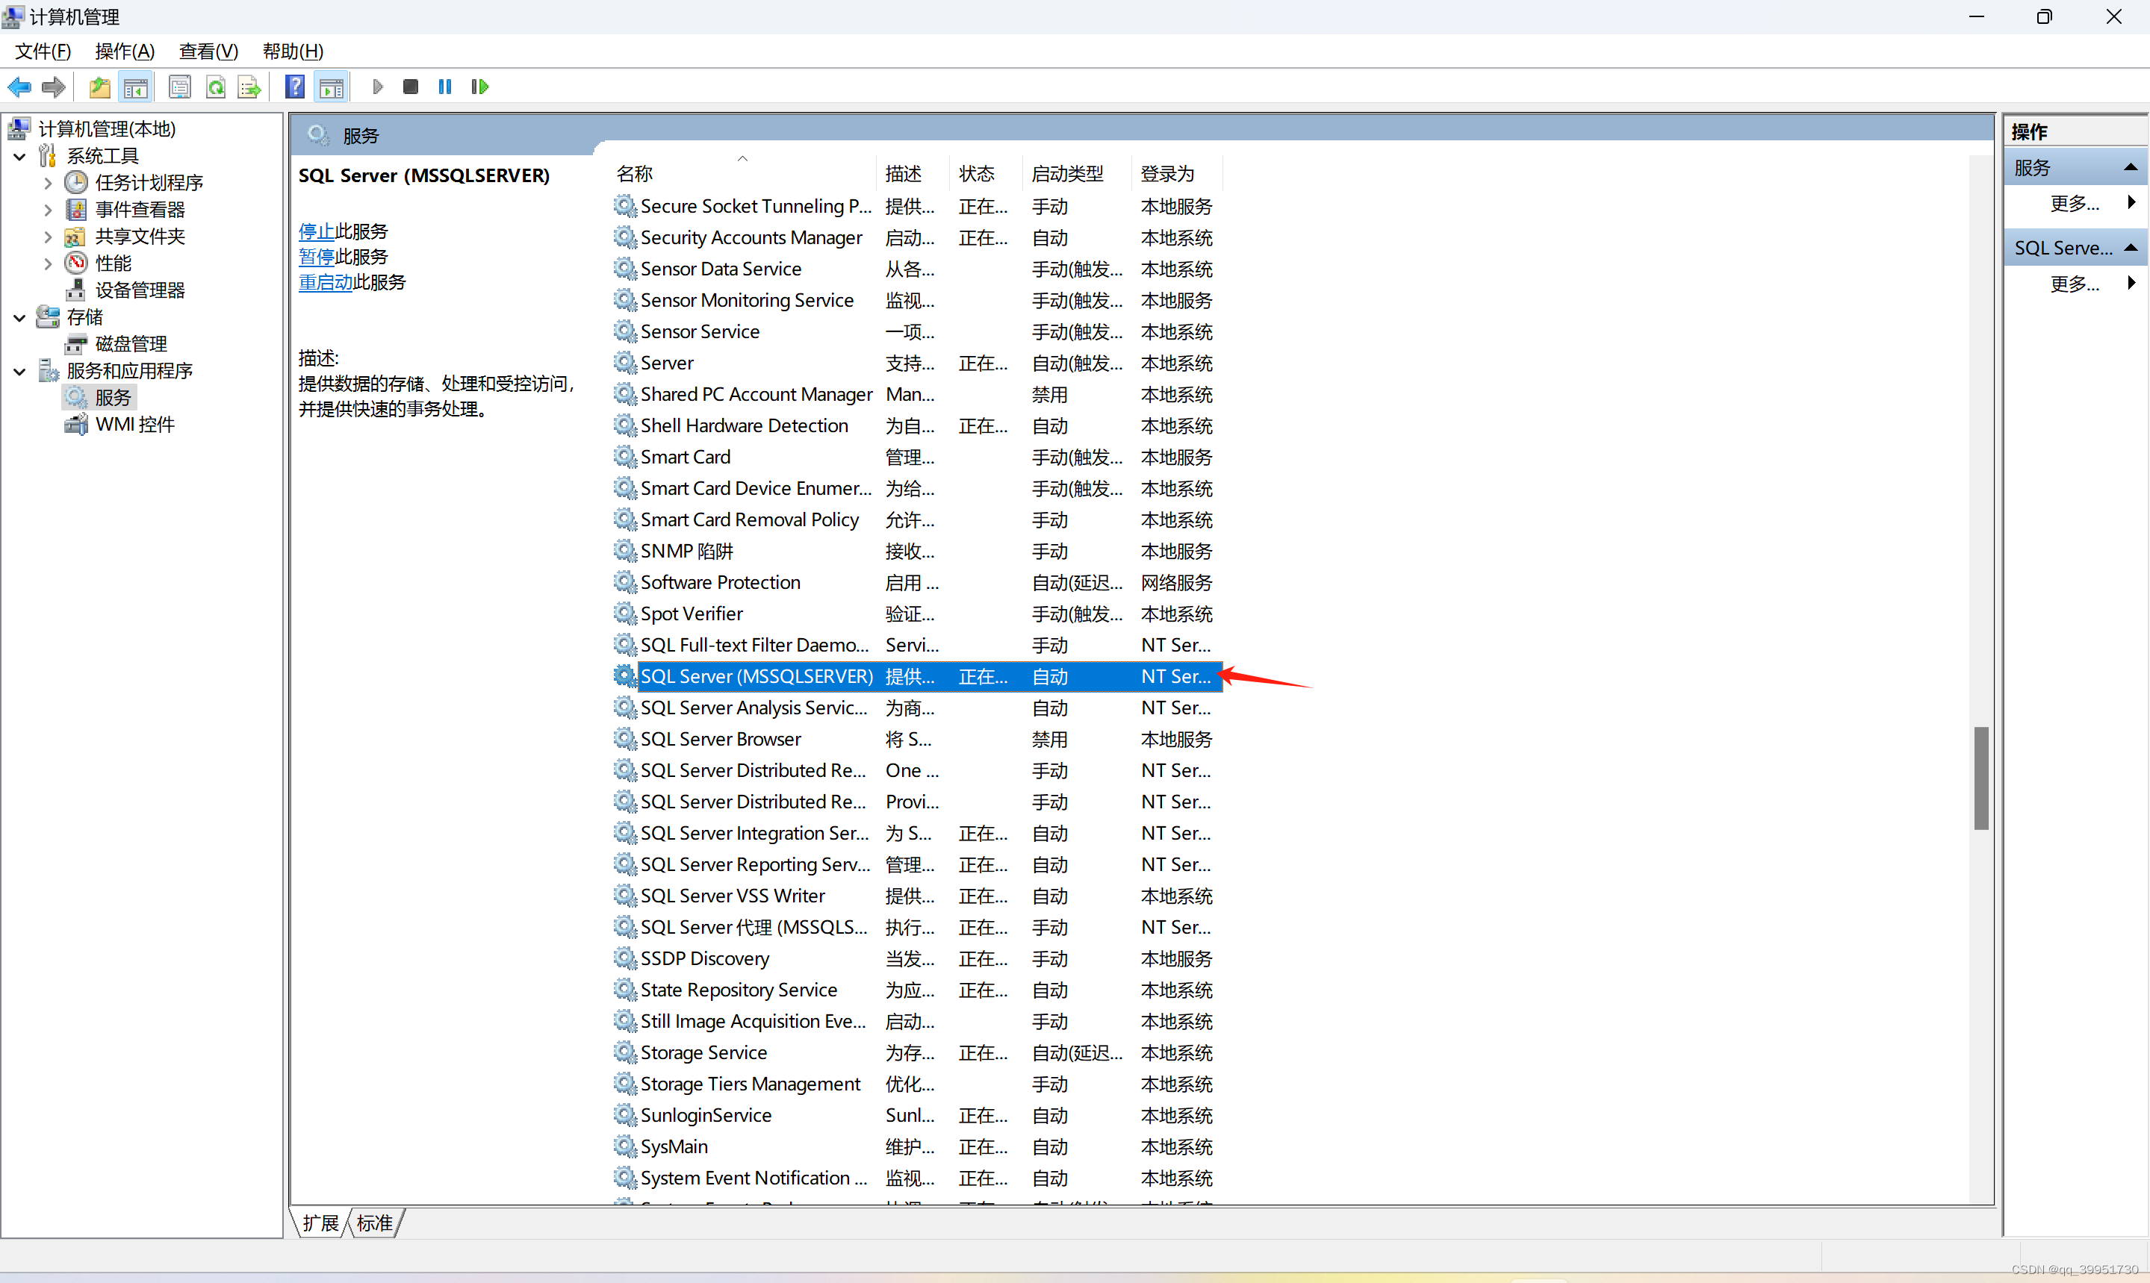Click the Back arrow toolbar icon
2150x1283 pixels.
click(x=19, y=87)
